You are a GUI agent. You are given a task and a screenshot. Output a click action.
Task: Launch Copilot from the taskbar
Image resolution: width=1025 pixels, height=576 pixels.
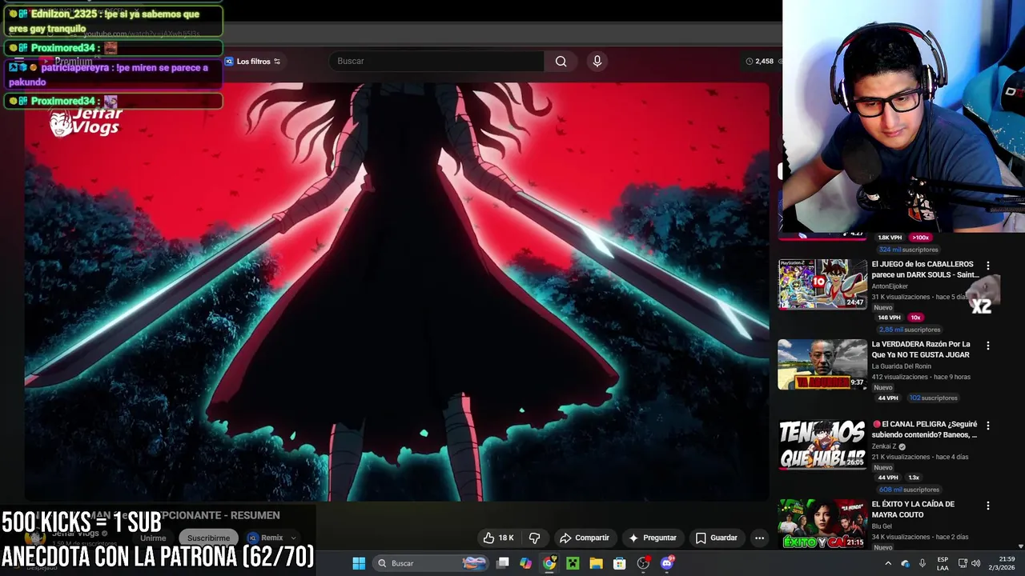[525, 563]
